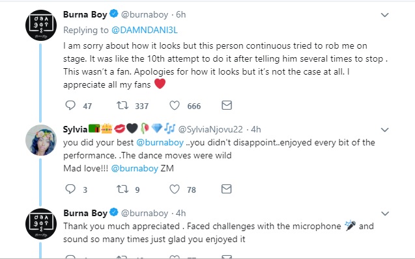415x259 pixels.
Task: Retweet Burna Boy's tweet with 337 retweets
Action: click(x=122, y=106)
